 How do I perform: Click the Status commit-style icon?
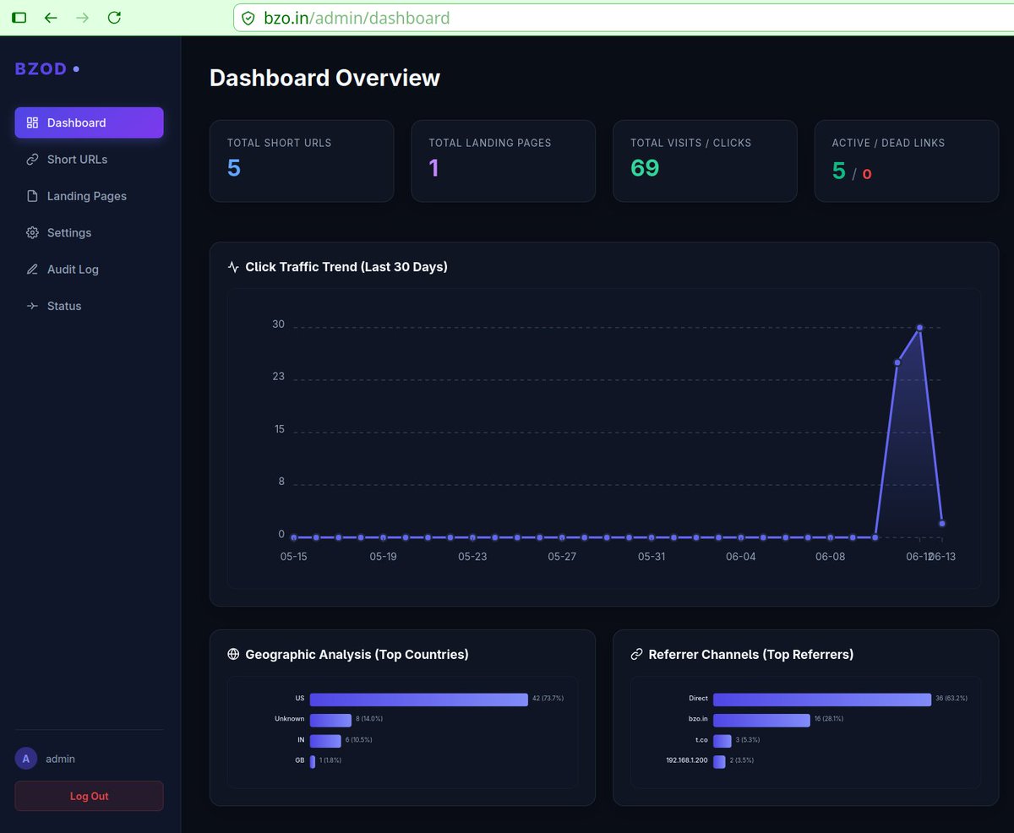33,306
